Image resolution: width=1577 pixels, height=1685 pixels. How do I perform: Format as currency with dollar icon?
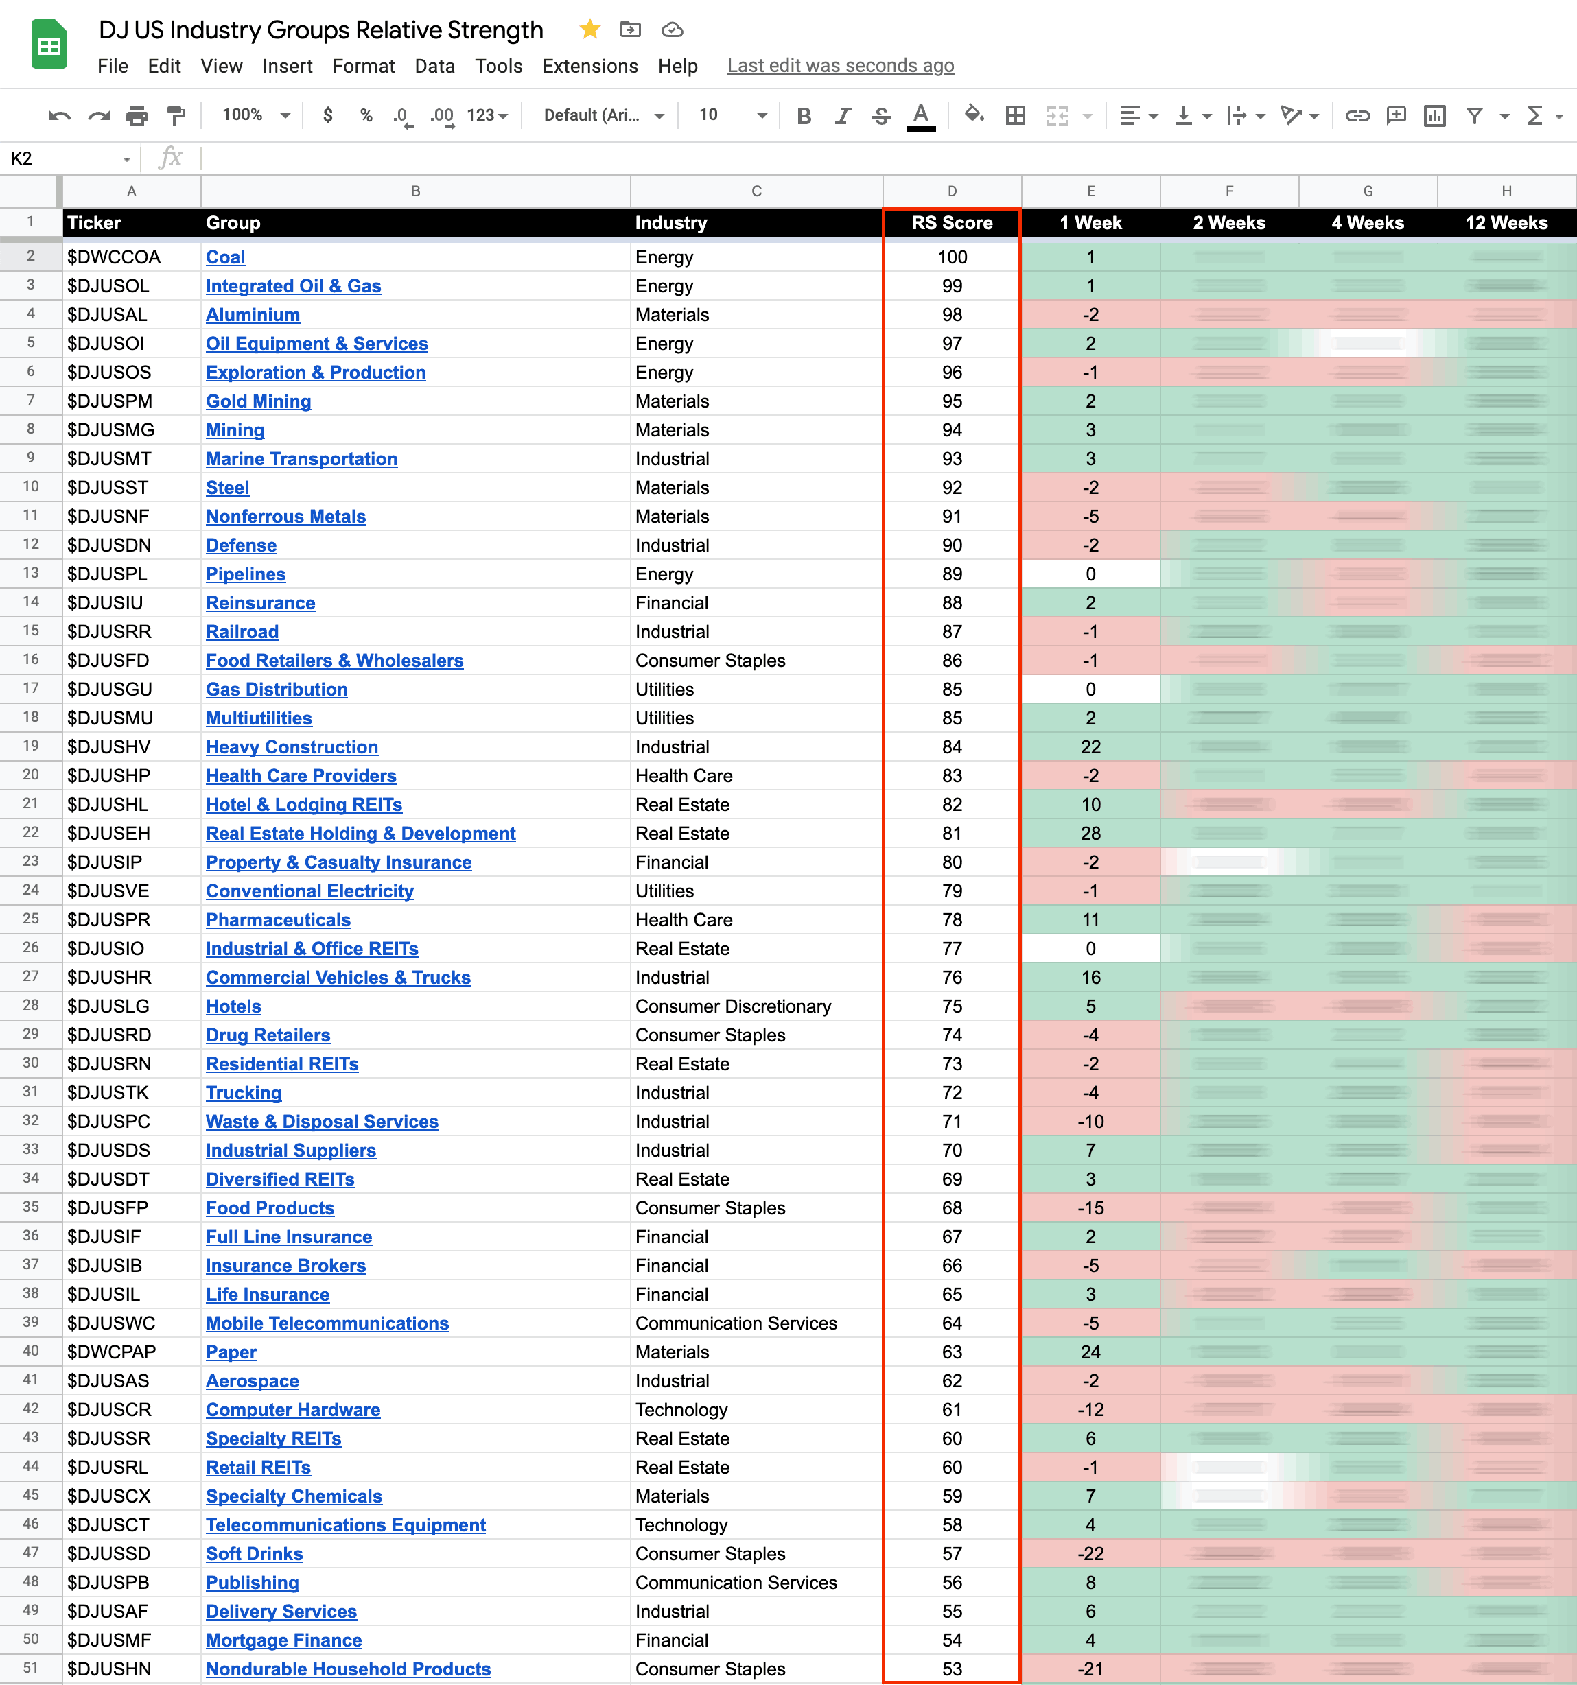pos(328,115)
